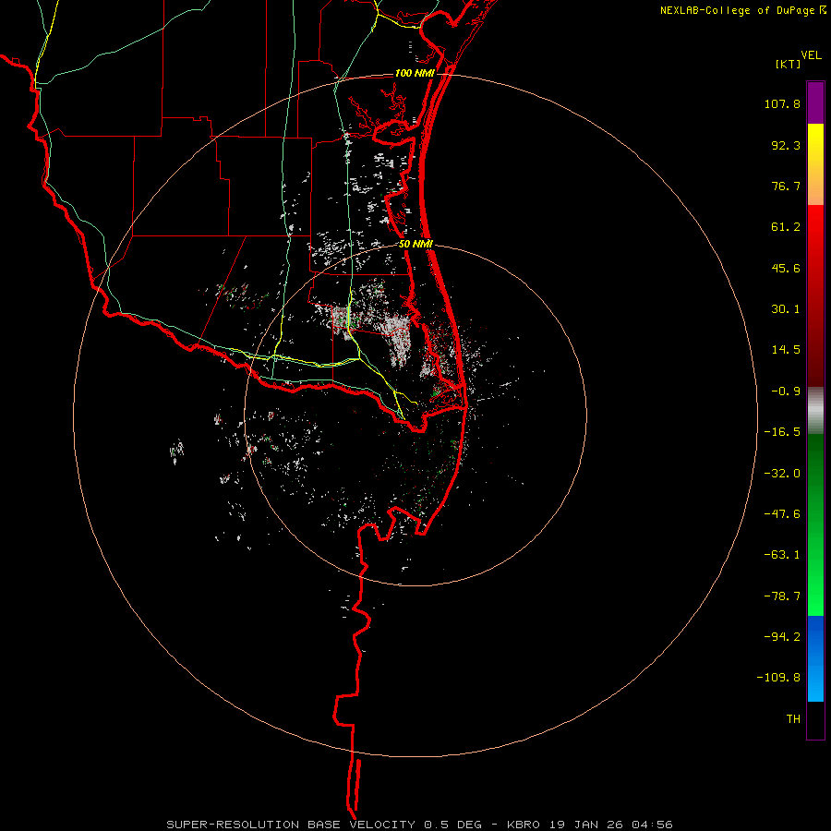The width and height of the screenshot is (831, 831).
Task: Click the purple segment of the color bar
Action: (815, 102)
